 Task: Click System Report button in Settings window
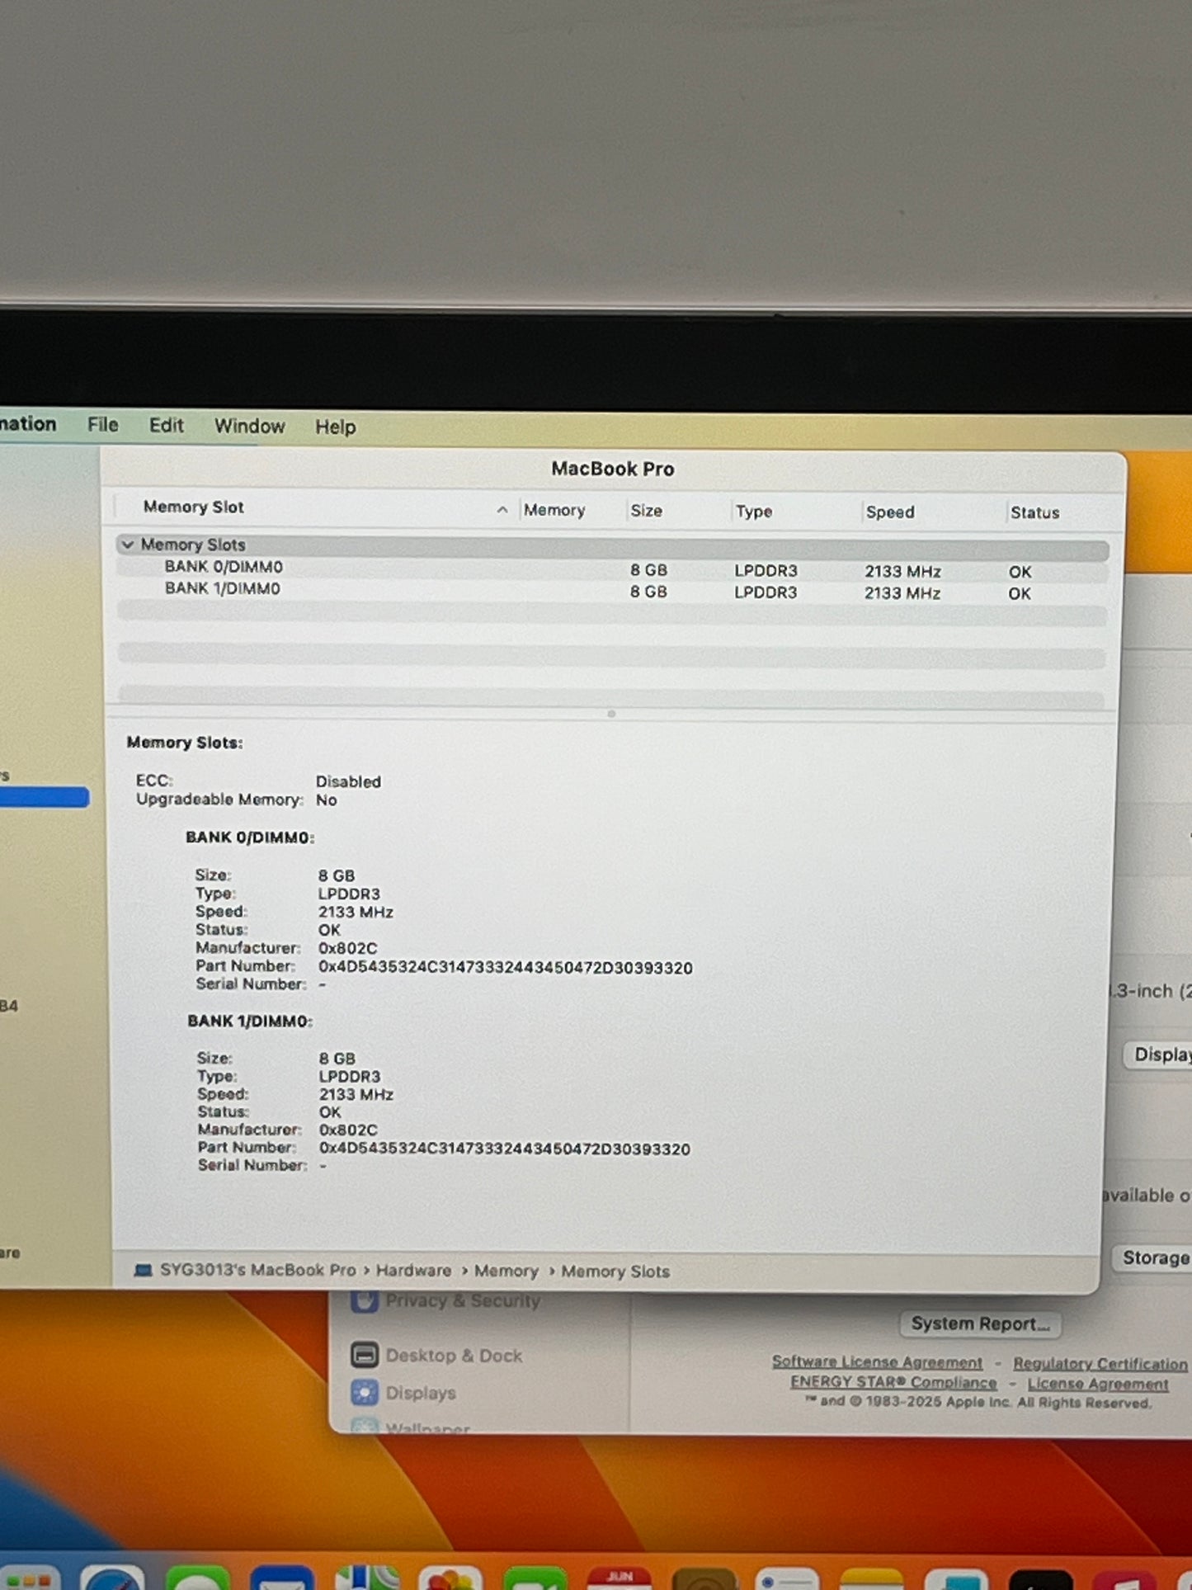[x=980, y=1323]
